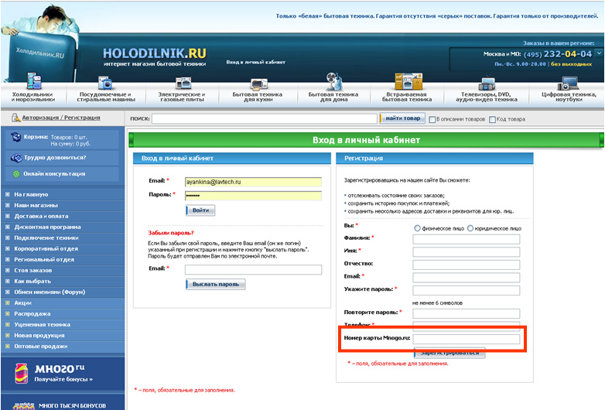Open 'Как выбрать' sidebar item

[32, 281]
